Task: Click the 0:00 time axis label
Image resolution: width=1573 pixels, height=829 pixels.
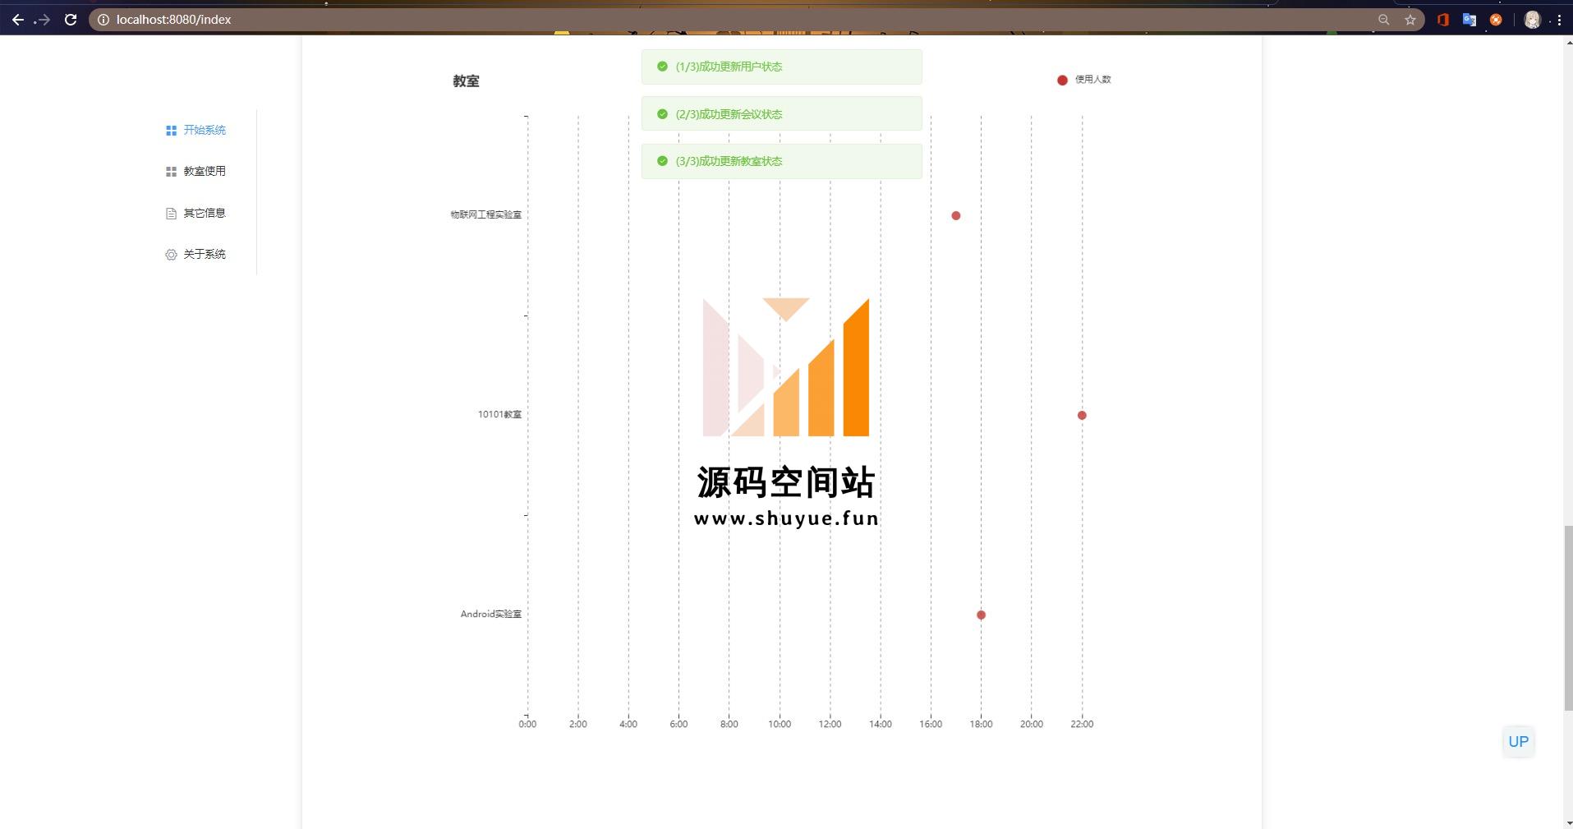Action: coord(527,724)
